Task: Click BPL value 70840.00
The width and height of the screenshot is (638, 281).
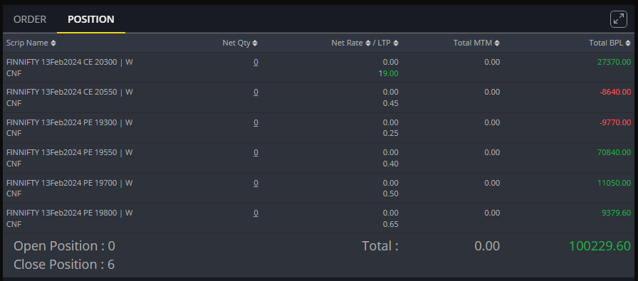Action: point(614,152)
